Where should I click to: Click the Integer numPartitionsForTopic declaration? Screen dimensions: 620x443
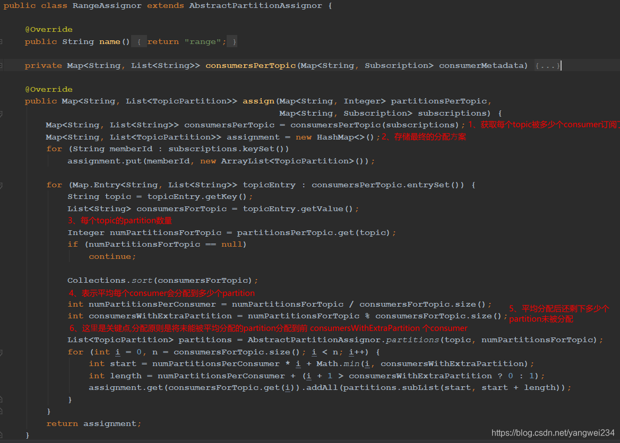[144, 233]
